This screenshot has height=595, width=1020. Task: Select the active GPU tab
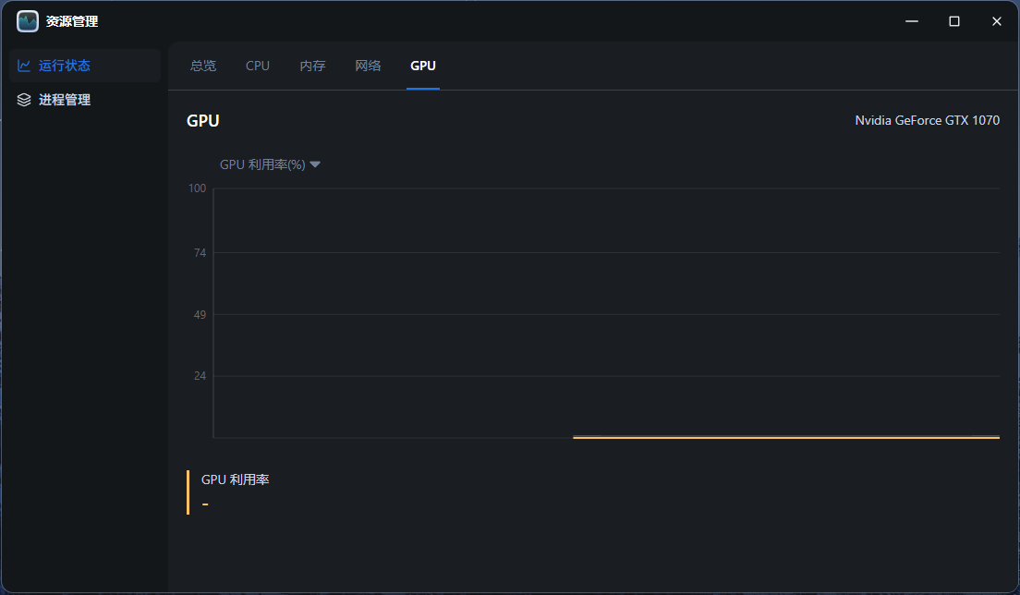pyautogui.click(x=423, y=66)
